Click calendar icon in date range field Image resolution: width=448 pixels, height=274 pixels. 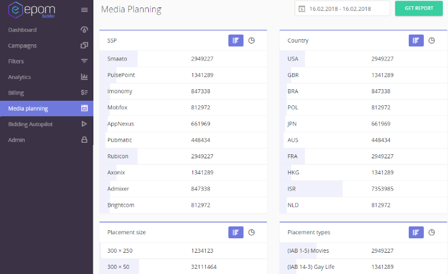pyautogui.click(x=302, y=9)
